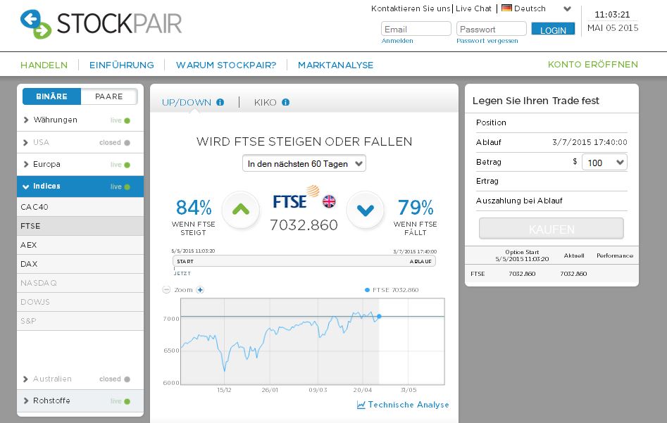Expand the Europa category
Viewport: 667px width, 423px height.
(x=80, y=165)
